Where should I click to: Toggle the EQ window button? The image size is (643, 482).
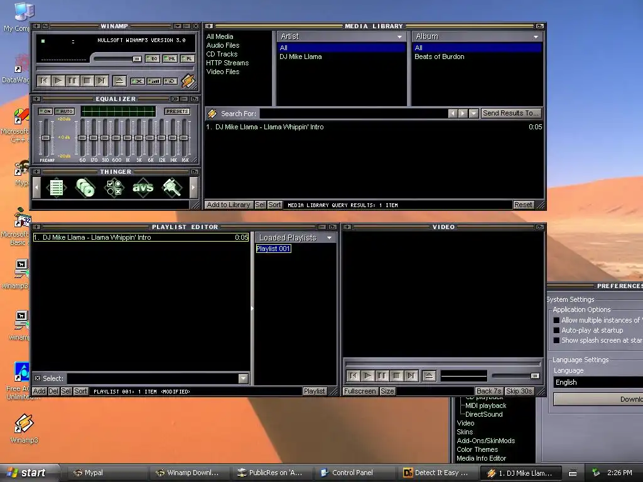153,58
